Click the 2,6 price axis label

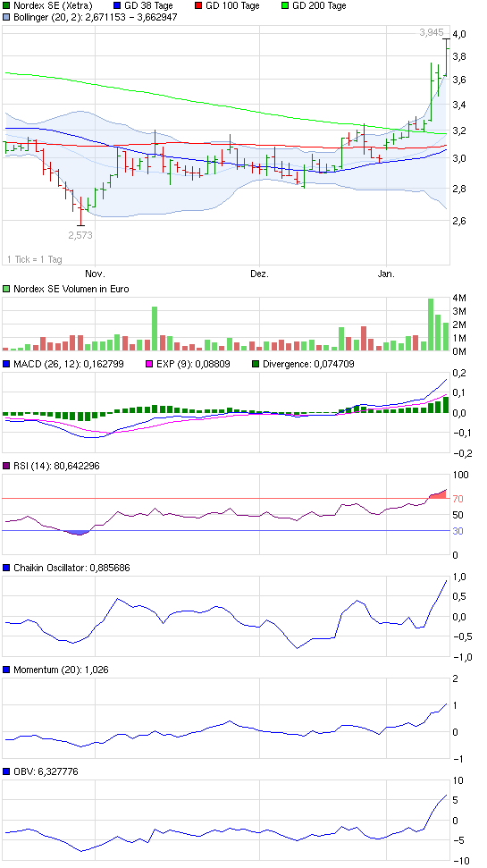(460, 221)
